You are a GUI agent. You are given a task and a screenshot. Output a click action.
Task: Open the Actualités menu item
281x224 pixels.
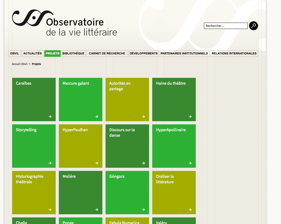tap(32, 53)
